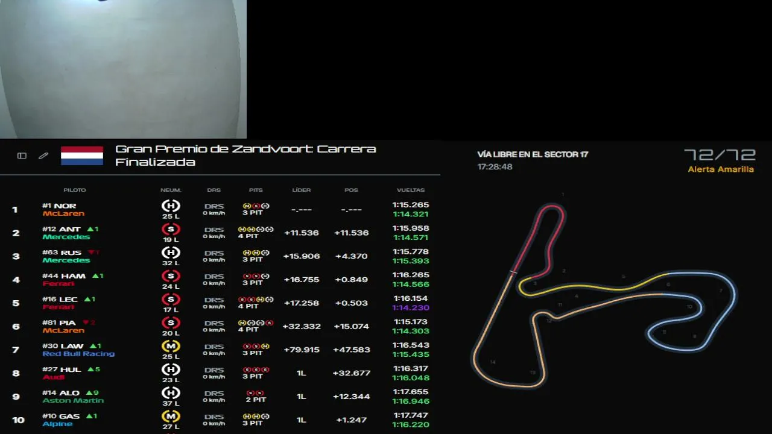Click the soft tyre icon for PIA
This screenshot has height=434, width=772.
[x=171, y=323]
